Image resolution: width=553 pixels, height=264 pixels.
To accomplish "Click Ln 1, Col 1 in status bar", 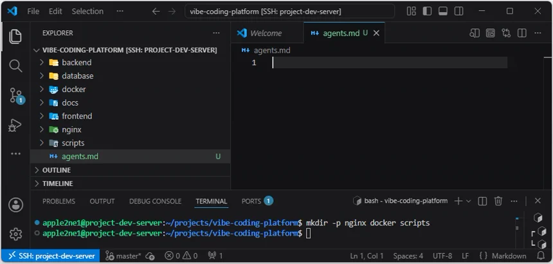I will point(367,256).
